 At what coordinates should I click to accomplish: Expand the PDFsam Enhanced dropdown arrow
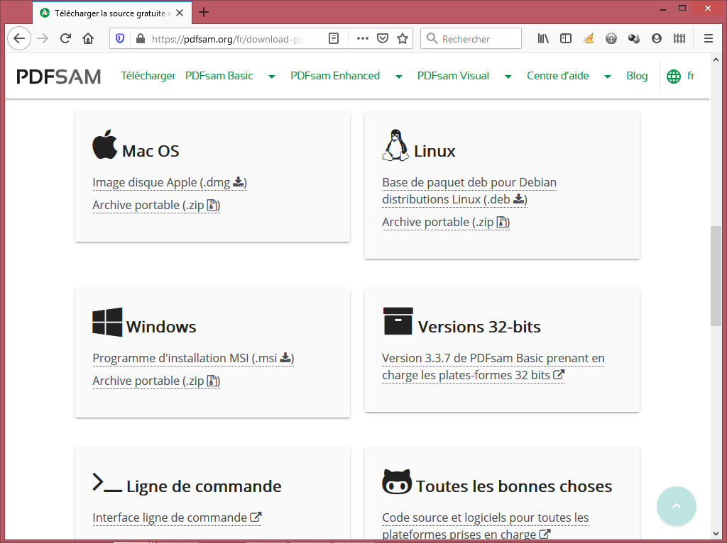(399, 77)
